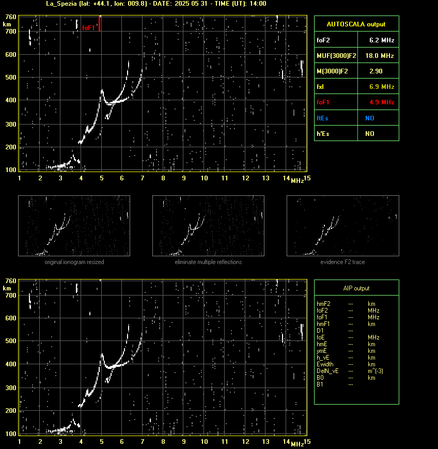The image size is (438, 449).
Task: Select the AUTOSCALA output title
Action: [x=356, y=24]
